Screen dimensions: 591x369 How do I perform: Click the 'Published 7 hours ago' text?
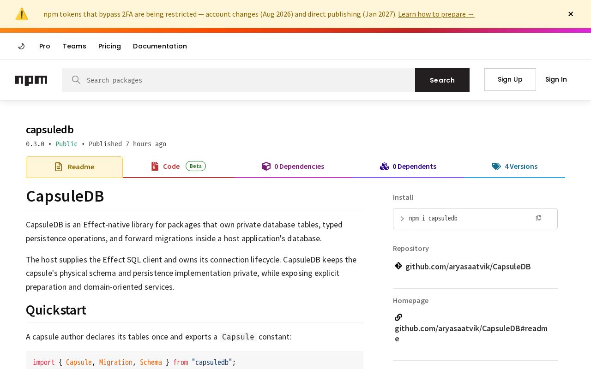pos(127,144)
